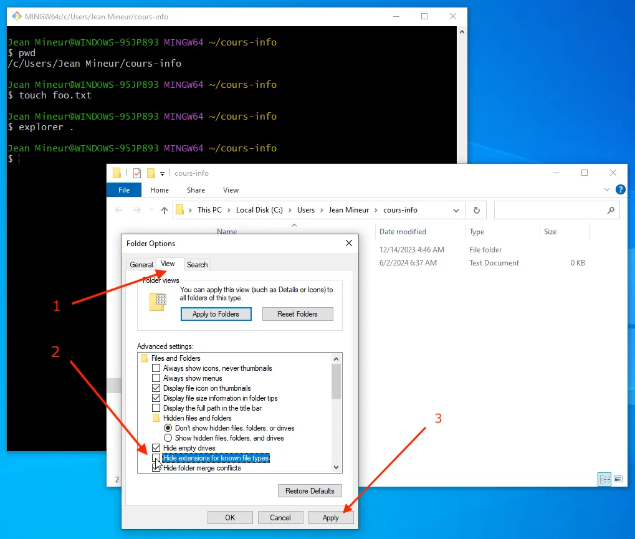
Task: Open the View tab in Folder Options
Action: point(168,264)
